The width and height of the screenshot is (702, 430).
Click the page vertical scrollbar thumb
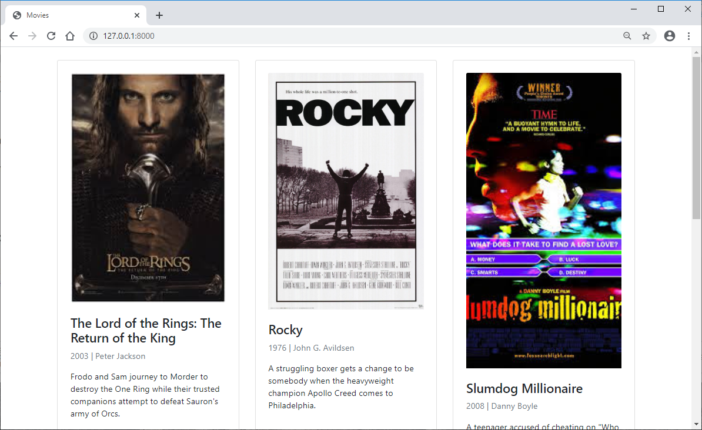point(696,138)
